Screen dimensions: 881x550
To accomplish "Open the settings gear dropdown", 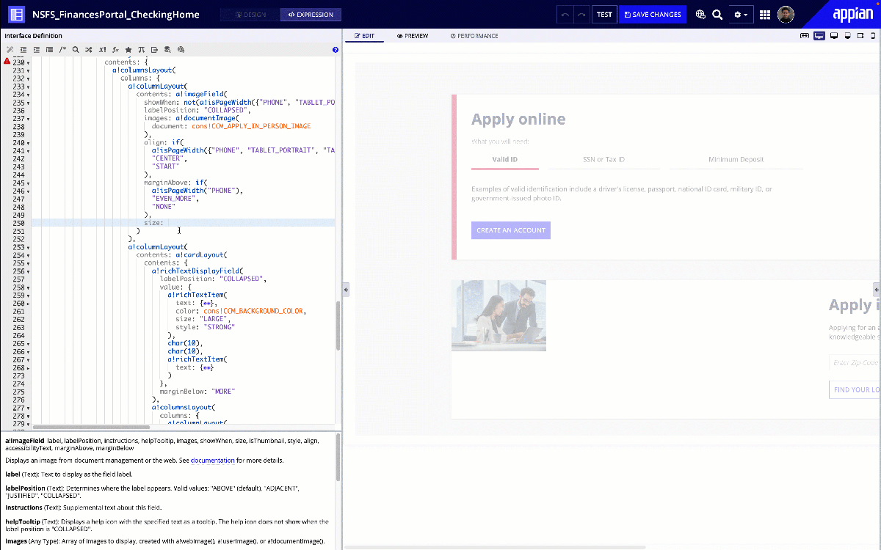I will point(742,15).
